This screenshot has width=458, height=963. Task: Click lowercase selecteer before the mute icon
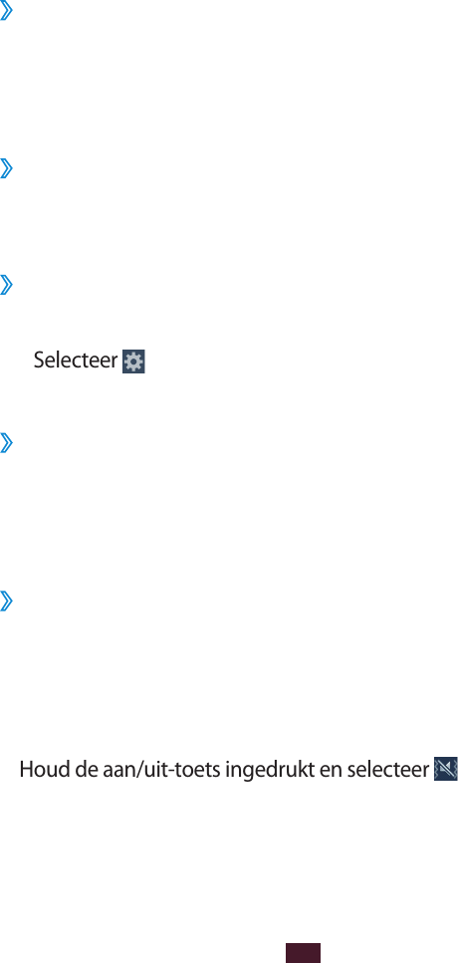click(387, 769)
